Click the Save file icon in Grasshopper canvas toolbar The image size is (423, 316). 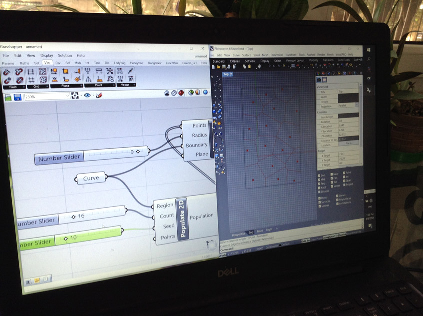(18, 97)
